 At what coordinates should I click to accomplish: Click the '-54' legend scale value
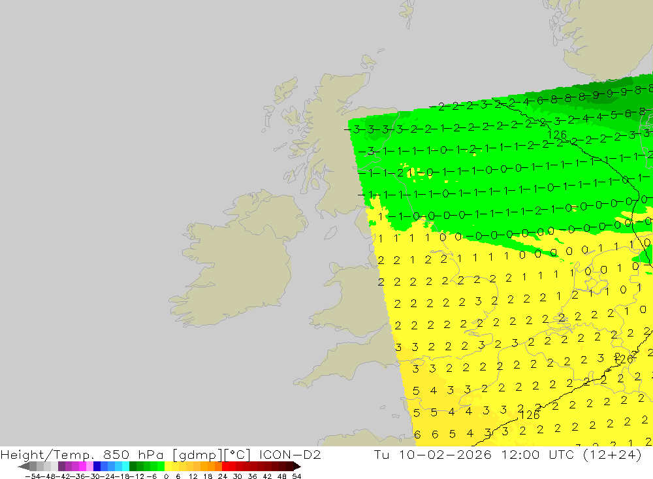[33, 476]
